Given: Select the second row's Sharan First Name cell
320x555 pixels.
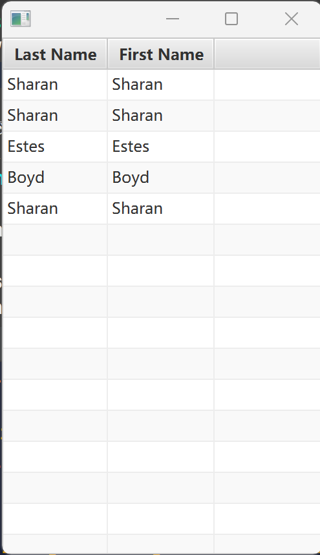Looking at the screenshot, I should pyautogui.click(x=161, y=116).
